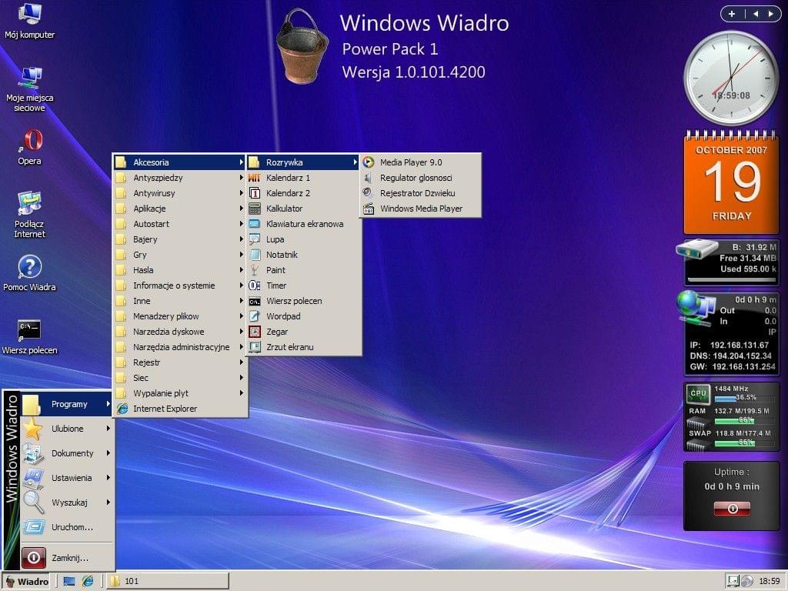The width and height of the screenshot is (788, 591).
Task: Expand the Gry submenu arrow
Action: point(242,255)
